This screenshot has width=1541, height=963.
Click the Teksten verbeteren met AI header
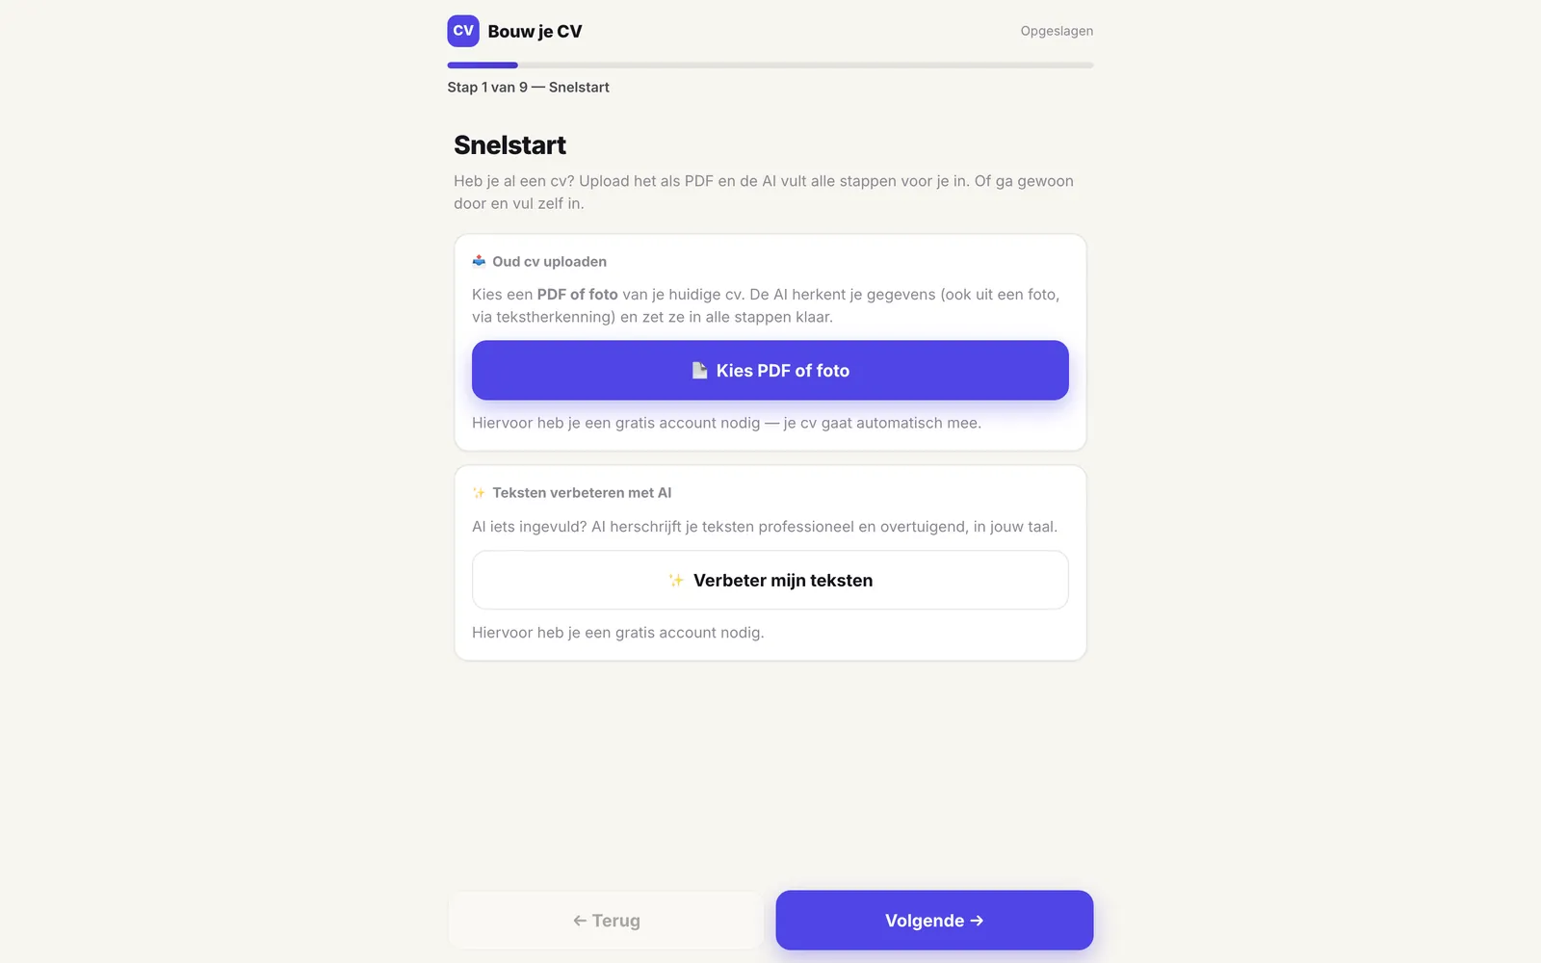[x=582, y=493]
